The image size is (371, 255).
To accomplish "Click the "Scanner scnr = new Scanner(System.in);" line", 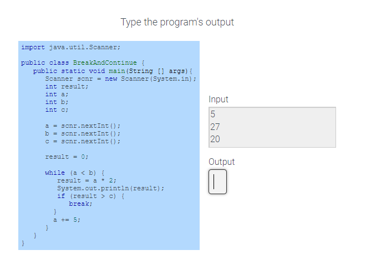I will click(121, 79).
